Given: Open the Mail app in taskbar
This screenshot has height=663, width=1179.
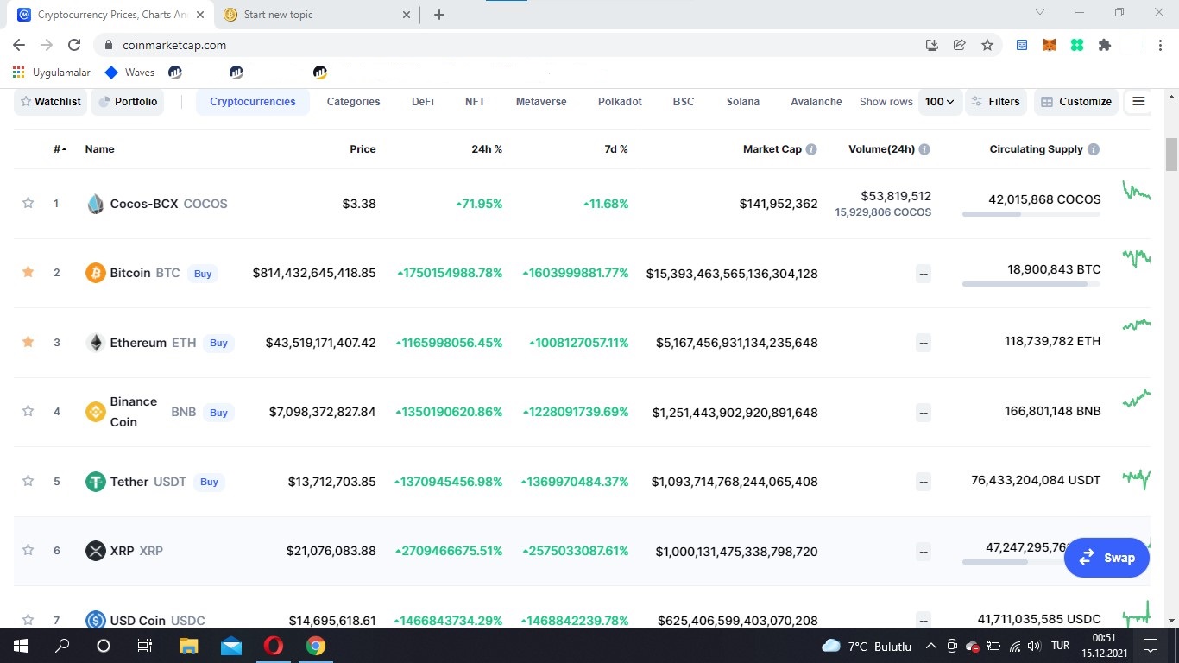Looking at the screenshot, I should (x=231, y=645).
